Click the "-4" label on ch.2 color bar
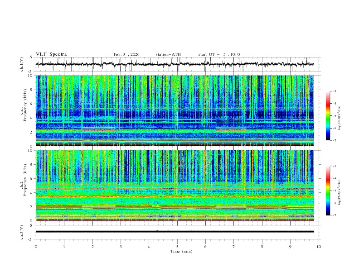 [x=334, y=178]
